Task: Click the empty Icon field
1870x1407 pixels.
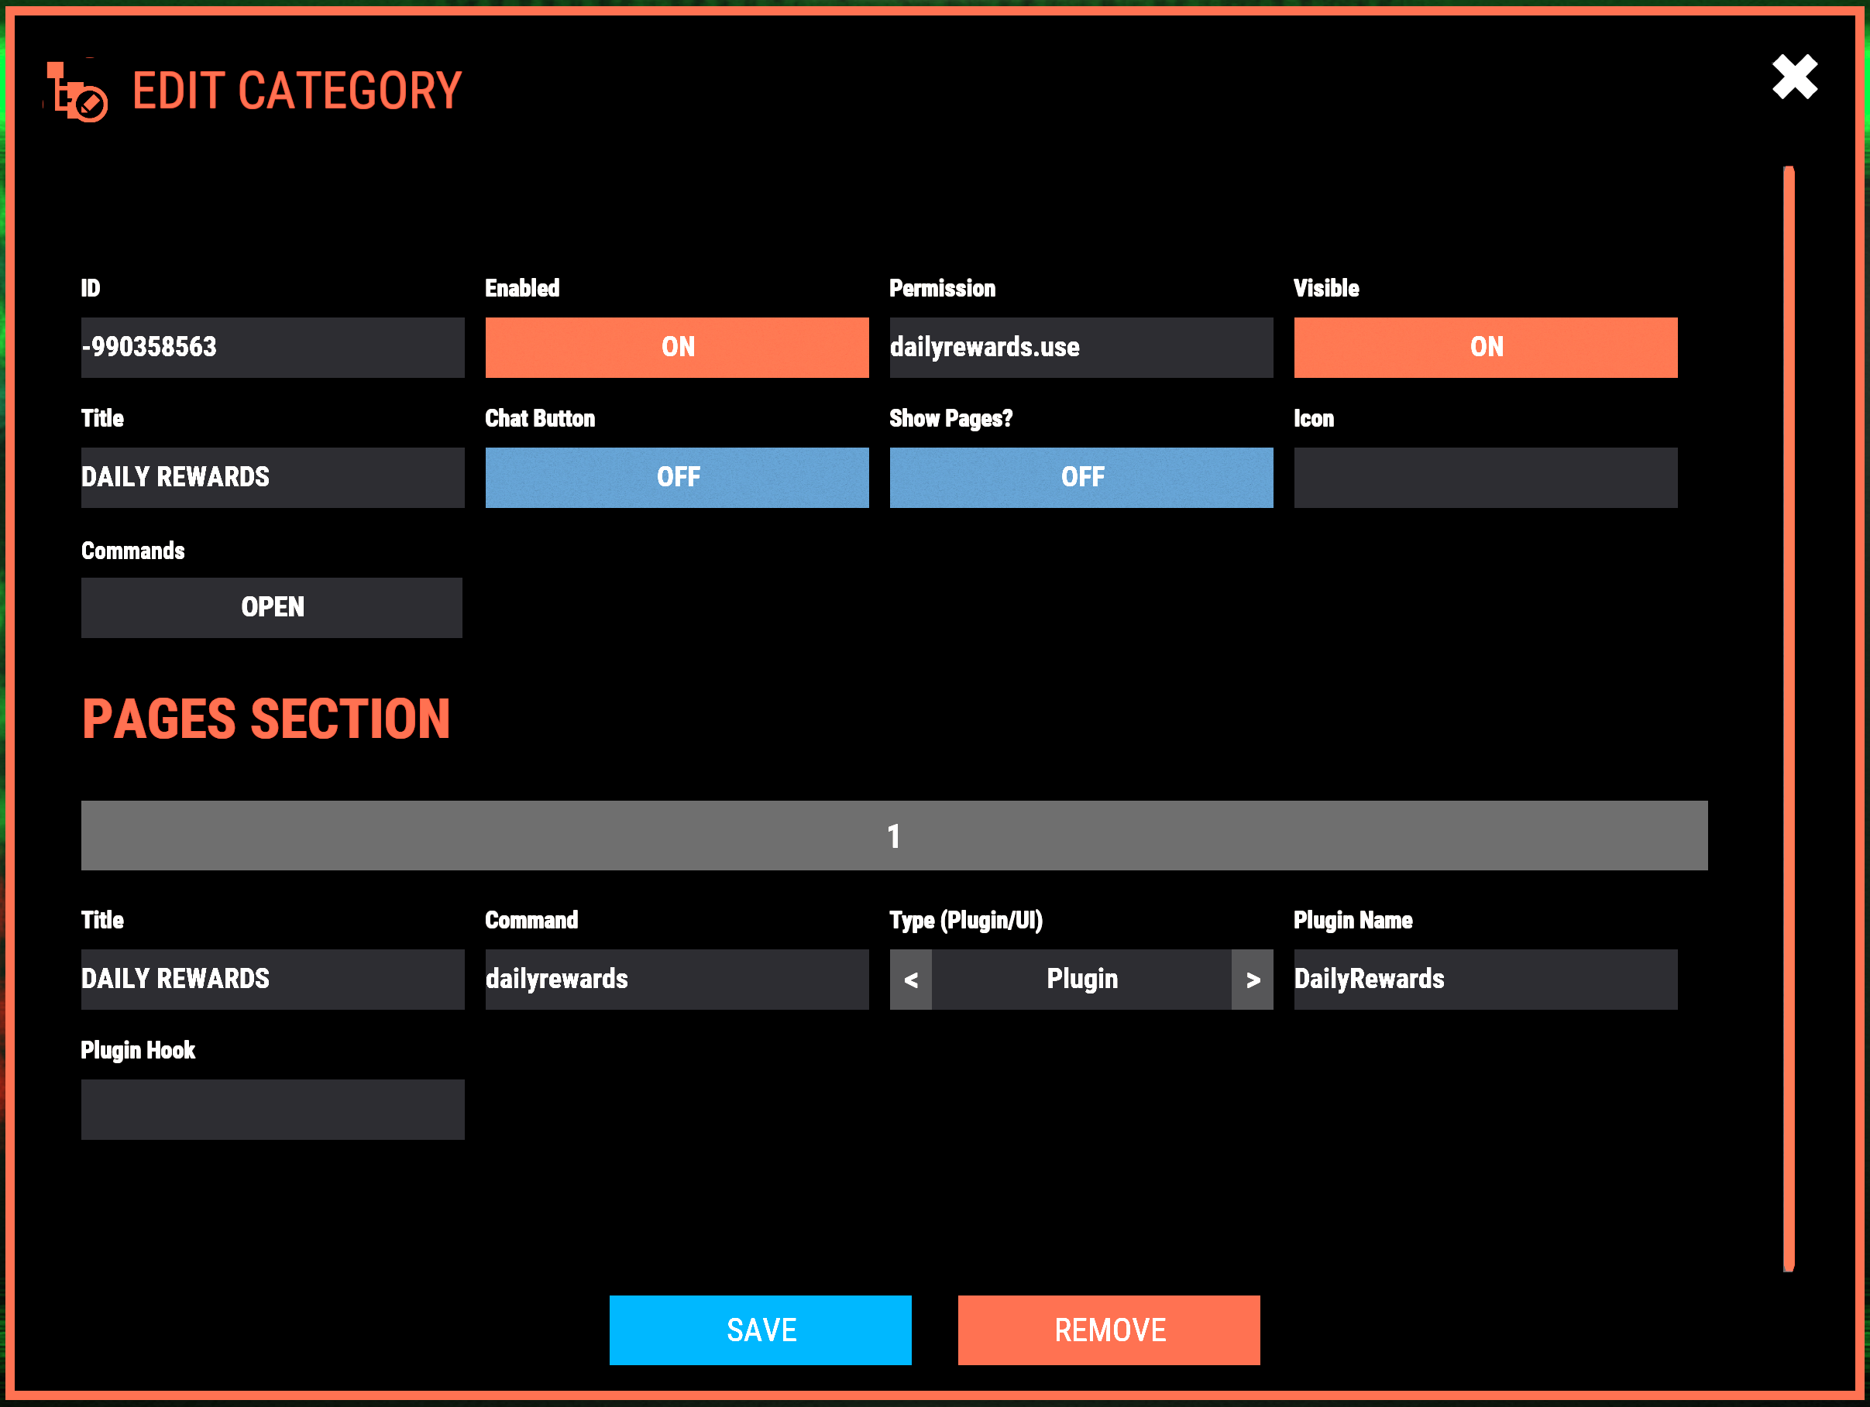Action: [x=1485, y=478]
